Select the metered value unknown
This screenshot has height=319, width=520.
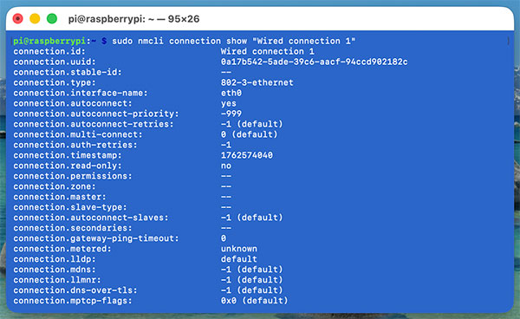239,249
